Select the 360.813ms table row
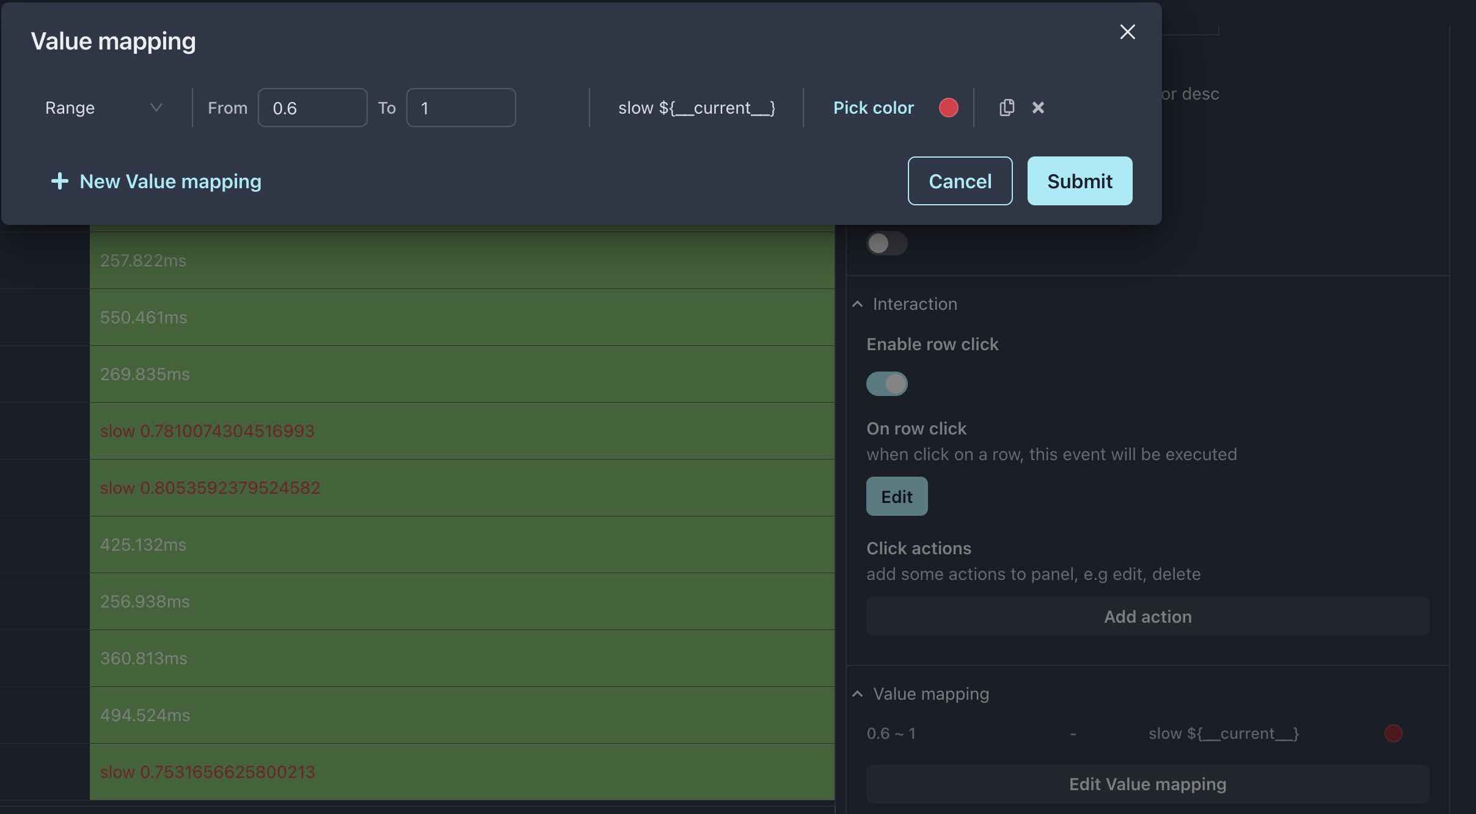Viewport: 1476px width, 814px height. tap(462, 658)
